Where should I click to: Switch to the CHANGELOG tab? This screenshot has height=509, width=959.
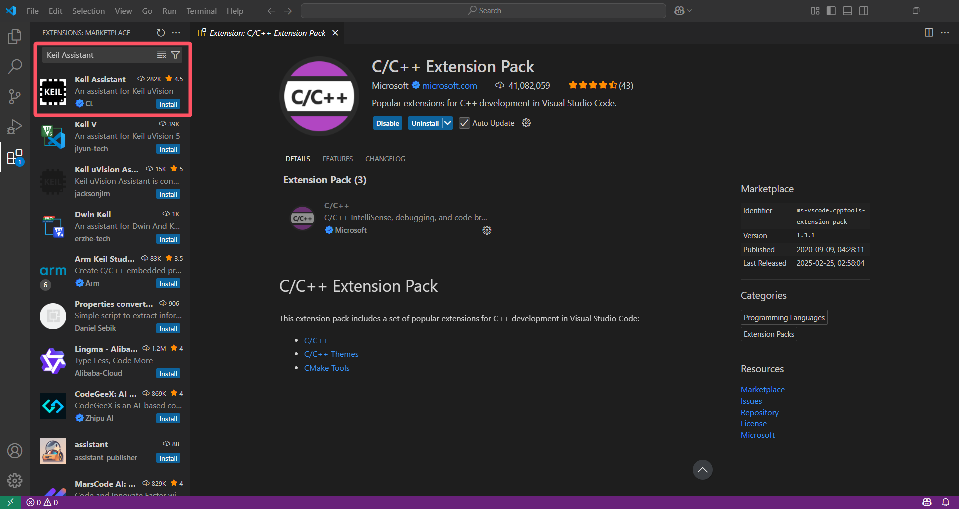(385, 159)
